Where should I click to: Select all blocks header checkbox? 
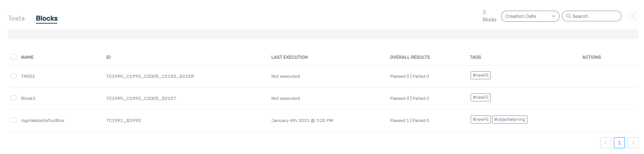pos(14,57)
